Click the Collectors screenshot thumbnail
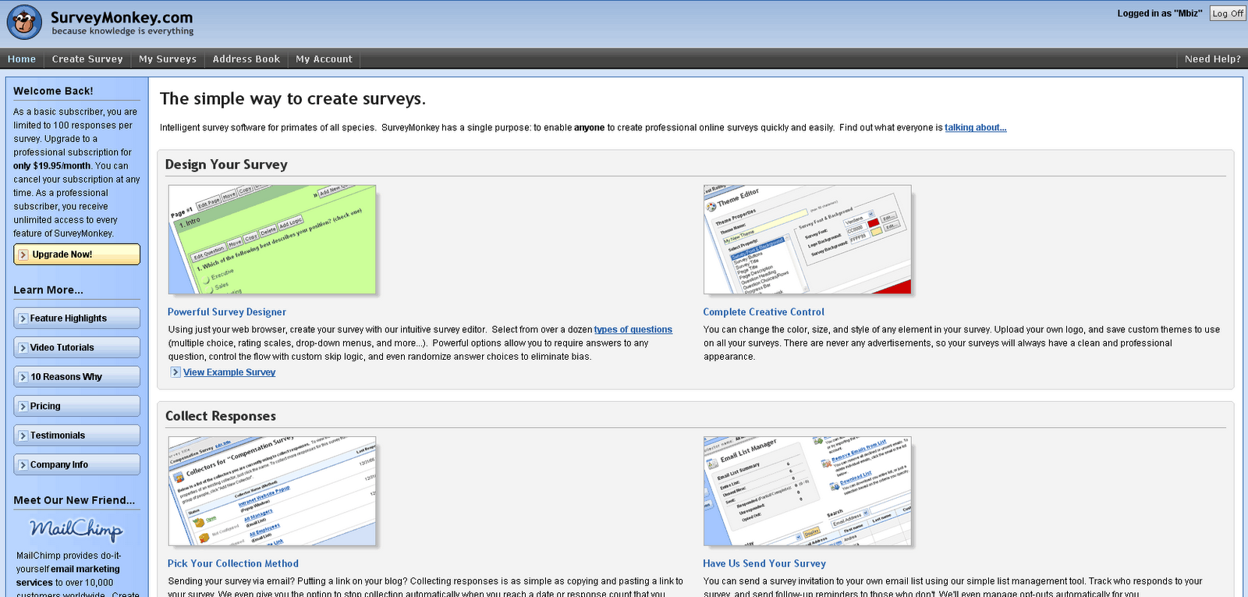This screenshot has width=1248, height=597. [272, 491]
